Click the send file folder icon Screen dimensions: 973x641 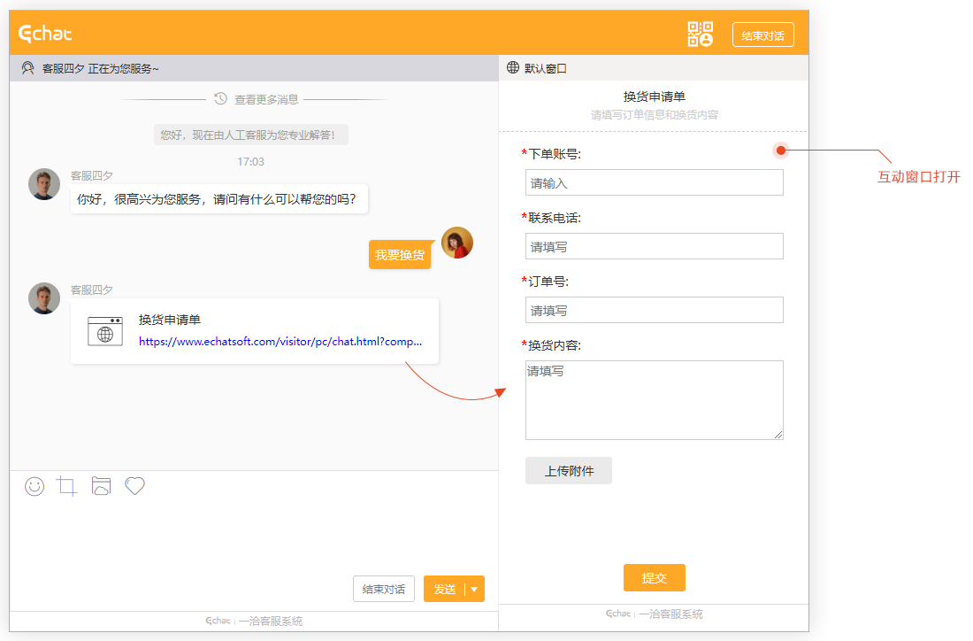(x=101, y=486)
